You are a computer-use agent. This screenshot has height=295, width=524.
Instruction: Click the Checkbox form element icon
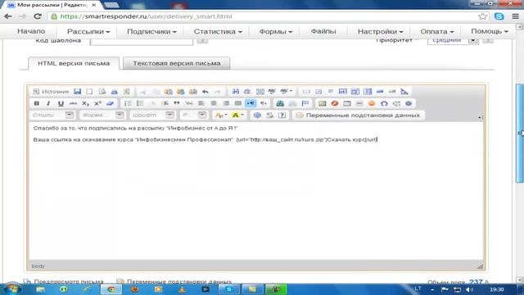(318, 91)
